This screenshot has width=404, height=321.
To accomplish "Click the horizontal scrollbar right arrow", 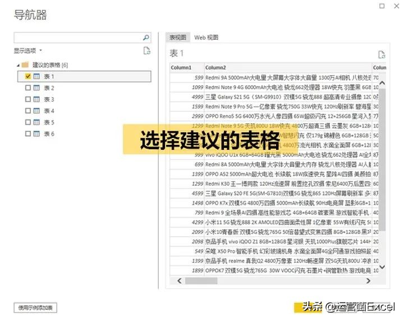I will 369,281.
